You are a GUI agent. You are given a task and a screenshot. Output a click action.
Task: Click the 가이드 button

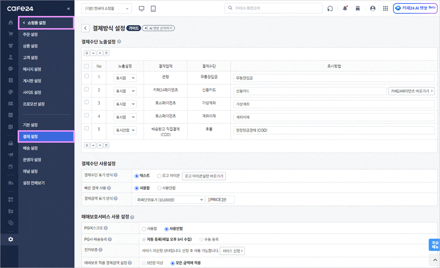(134, 28)
